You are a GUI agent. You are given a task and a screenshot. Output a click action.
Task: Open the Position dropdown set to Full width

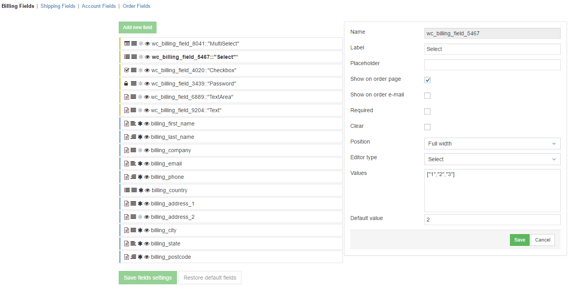click(x=492, y=144)
